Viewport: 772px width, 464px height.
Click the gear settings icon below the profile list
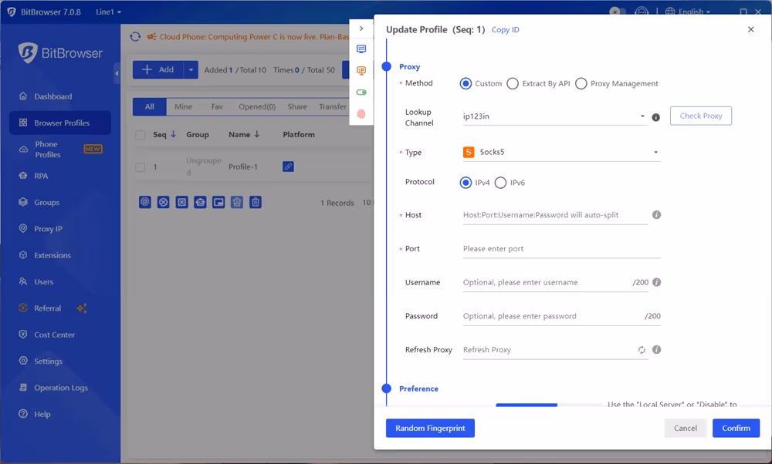click(144, 202)
